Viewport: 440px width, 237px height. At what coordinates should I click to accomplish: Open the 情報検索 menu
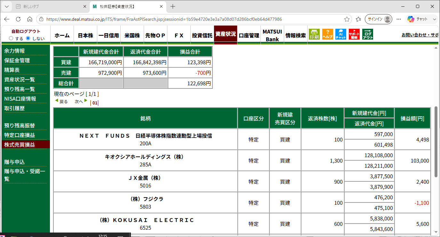(296, 35)
